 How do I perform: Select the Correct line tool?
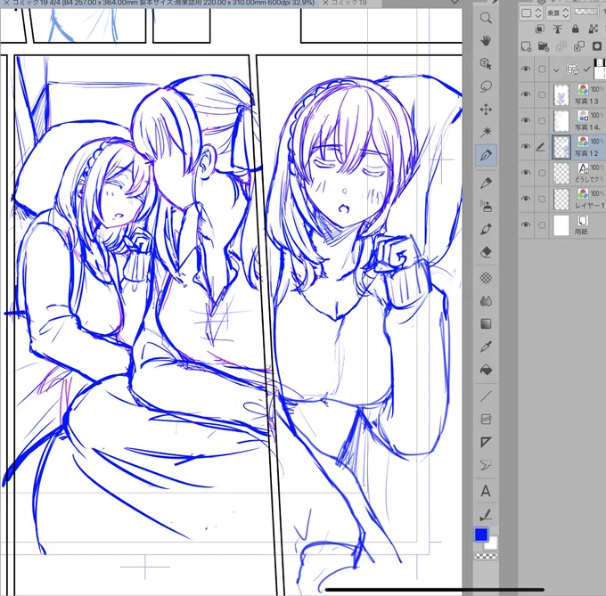486,515
